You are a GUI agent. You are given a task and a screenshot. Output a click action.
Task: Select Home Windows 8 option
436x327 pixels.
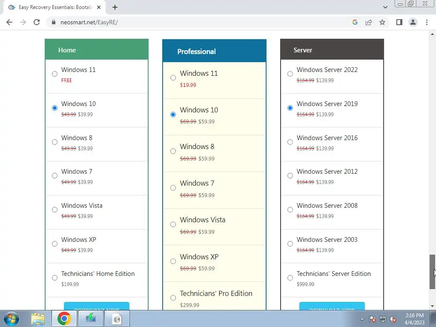tap(54, 142)
